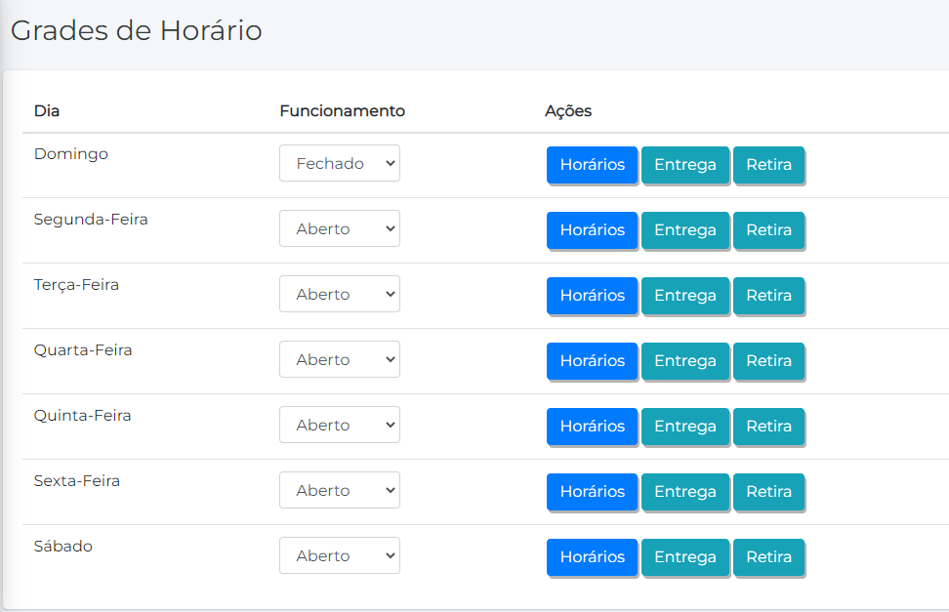Viewport: 949px width, 612px height.
Task: Click Retira button for Segunda-Feira
Action: click(768, 230)
